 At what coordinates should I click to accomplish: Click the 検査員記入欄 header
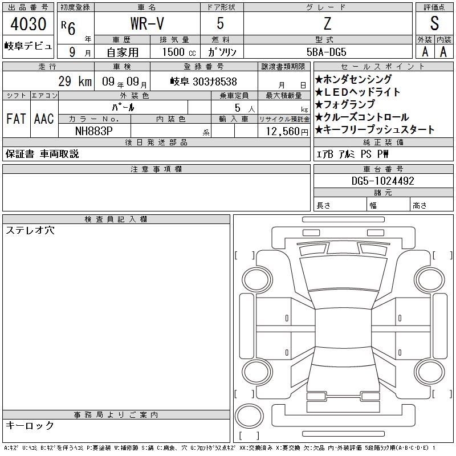(116, 219)
